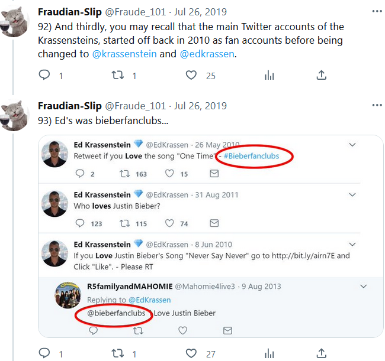Like the tweet with 25 likes

[x=191, y=75]
